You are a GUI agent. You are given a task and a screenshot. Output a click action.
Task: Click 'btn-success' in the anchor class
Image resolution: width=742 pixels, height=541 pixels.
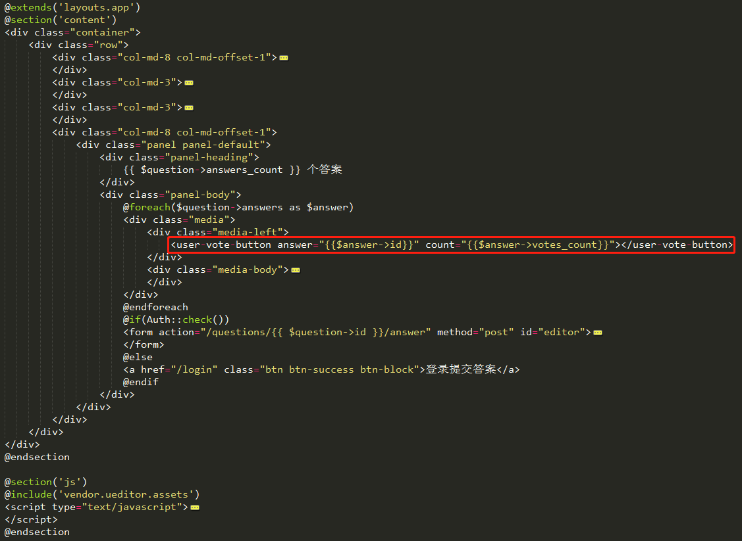tap(321, 369)
